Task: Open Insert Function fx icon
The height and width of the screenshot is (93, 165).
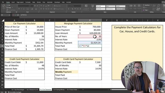Action: [18, 15]
